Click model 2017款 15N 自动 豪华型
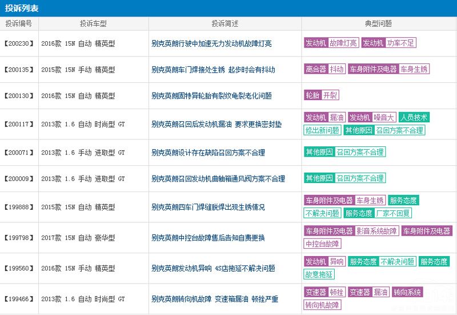The width and height of the screenshot is (457, 315). 78,238
